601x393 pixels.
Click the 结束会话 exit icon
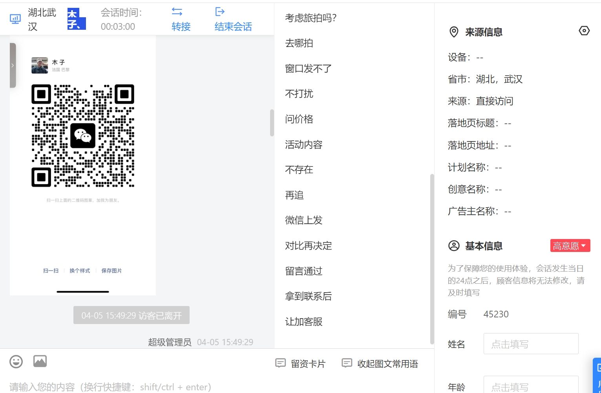click(220, 12)
